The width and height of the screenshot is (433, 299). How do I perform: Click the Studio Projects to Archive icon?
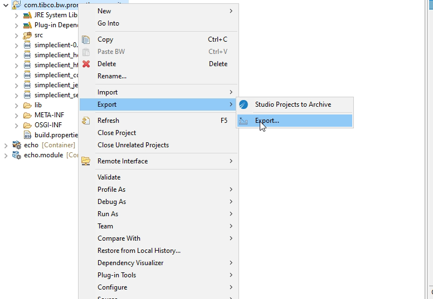click(244, 104)
